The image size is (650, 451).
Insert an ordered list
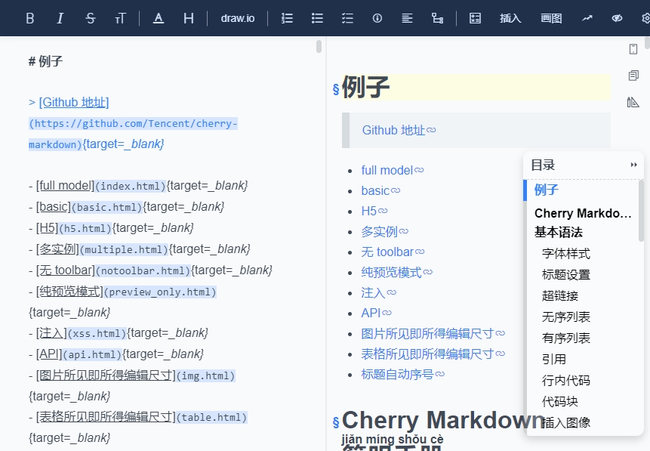[287, 18]
